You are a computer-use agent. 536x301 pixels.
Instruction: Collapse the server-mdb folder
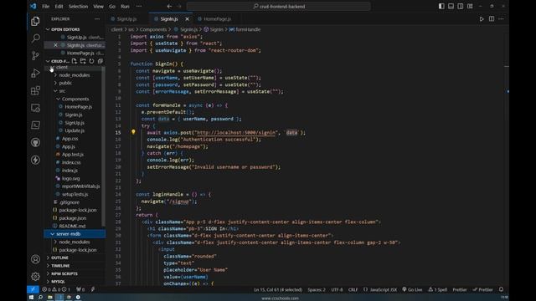click(75, 234)
